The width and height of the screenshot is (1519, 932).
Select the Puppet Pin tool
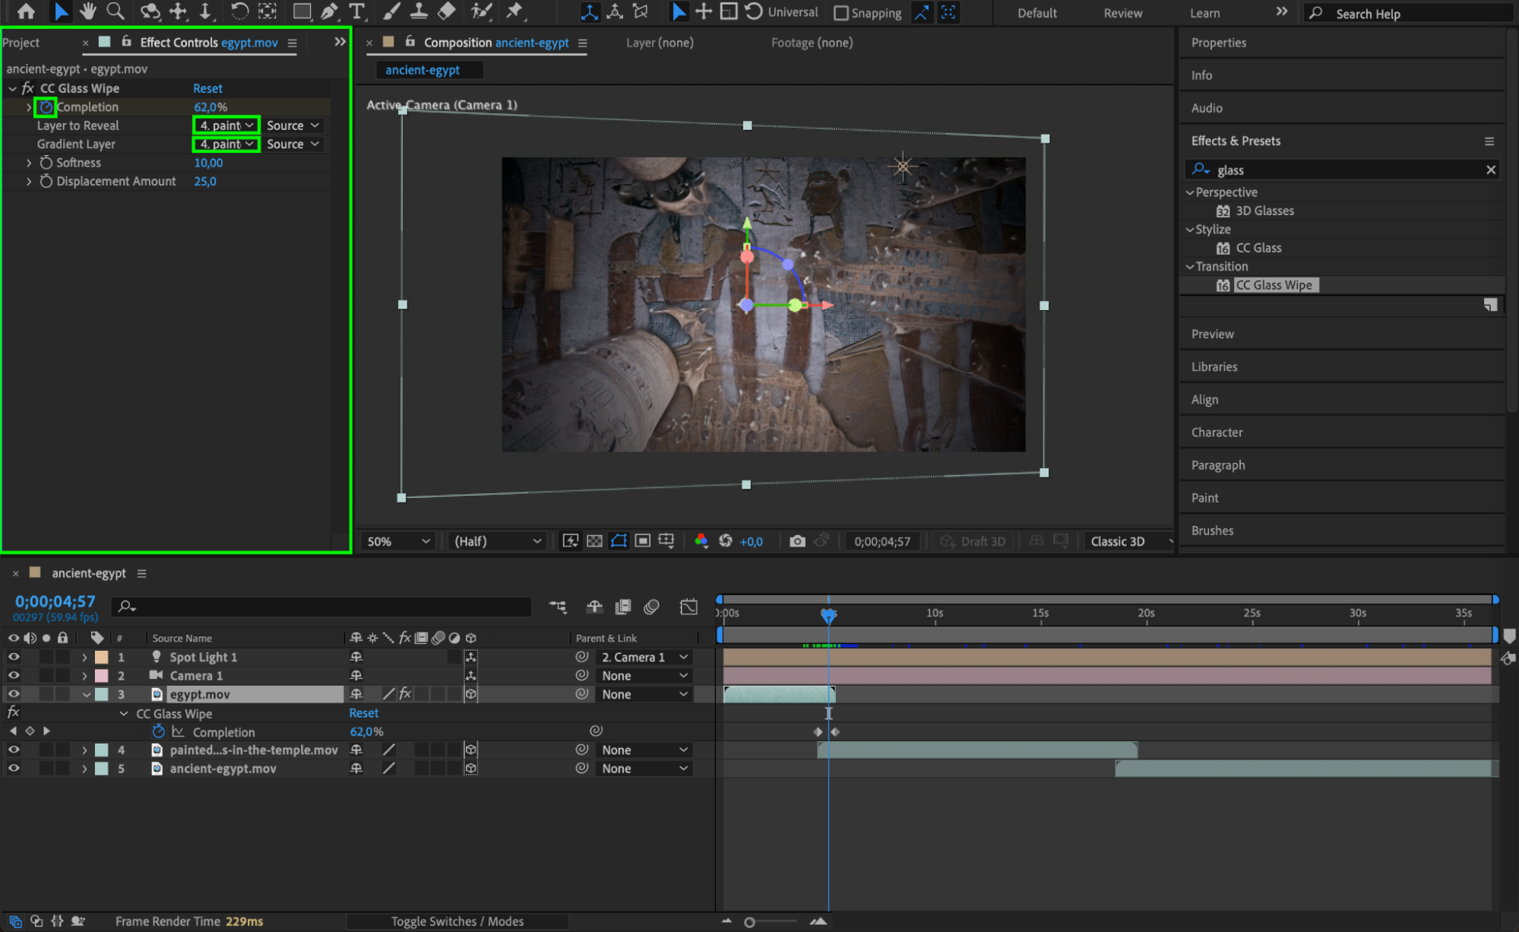coord(514,11)
